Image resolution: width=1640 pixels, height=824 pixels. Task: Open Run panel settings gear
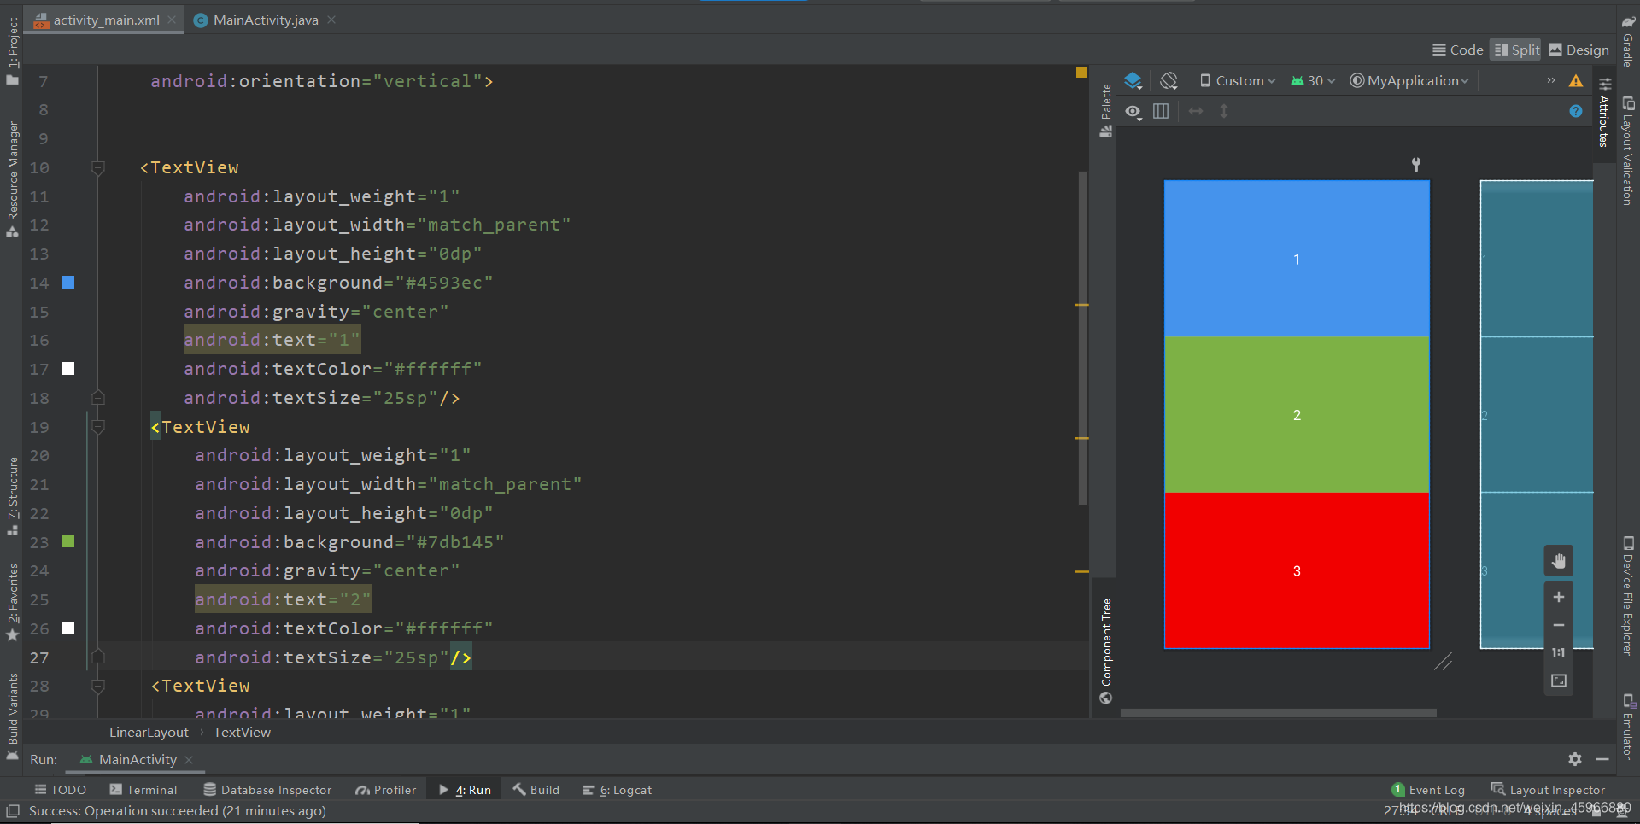click(x=1575, y=759)
